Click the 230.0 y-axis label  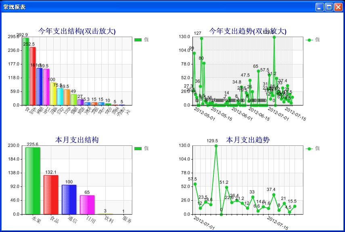(x=13, y=145)
